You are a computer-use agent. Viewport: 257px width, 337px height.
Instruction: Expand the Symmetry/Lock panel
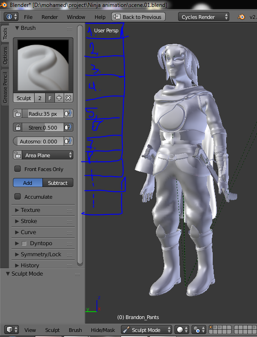click(x=17, y=254)
